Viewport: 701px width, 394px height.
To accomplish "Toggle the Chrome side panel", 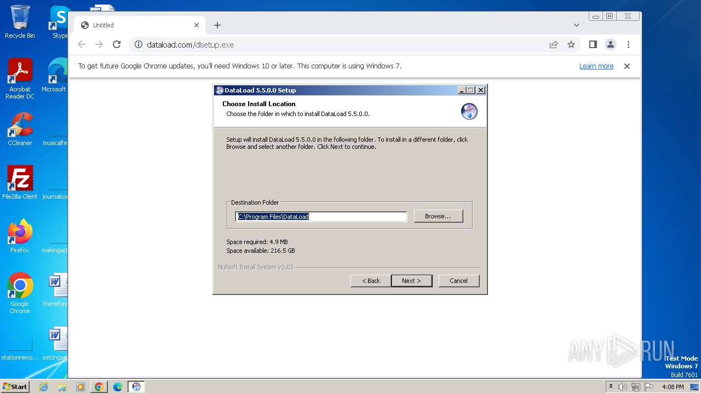I will coord(593,44).
